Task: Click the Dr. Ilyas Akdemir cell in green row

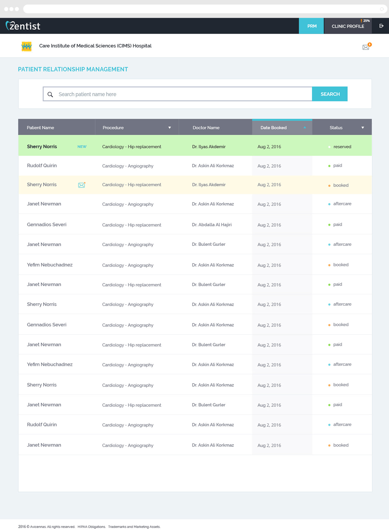Action: (209, 147)
